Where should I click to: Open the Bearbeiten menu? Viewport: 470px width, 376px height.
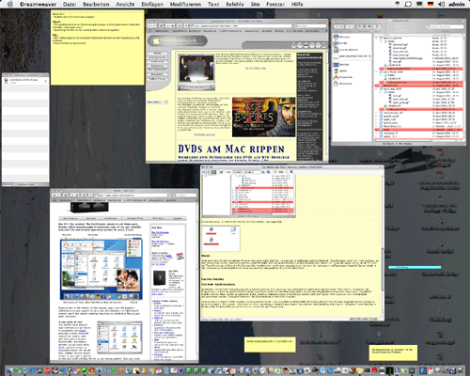pos(96,4)
